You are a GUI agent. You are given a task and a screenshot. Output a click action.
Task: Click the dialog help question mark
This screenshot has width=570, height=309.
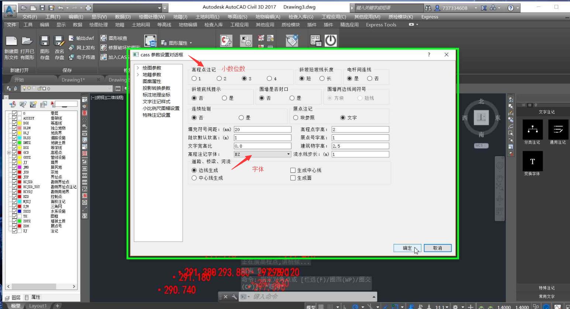pyautogui.click(x=429, y=55)
